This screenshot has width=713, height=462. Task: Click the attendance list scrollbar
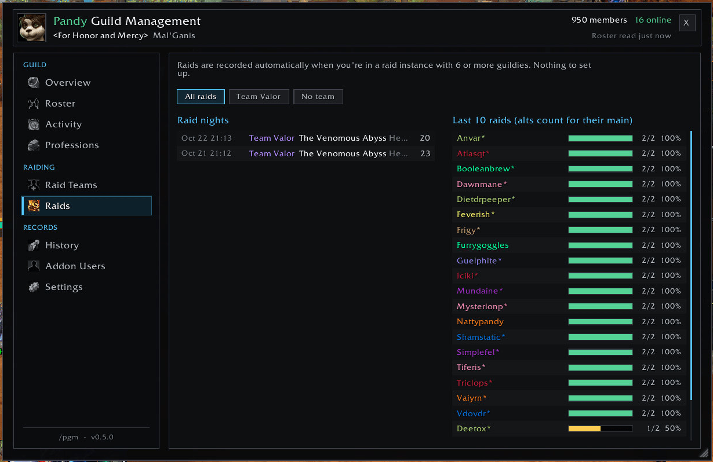click(x=691, y=266)
